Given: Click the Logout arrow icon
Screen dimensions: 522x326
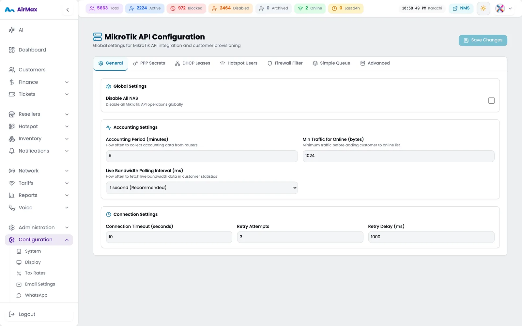Looking at the screenshot, I should pyautogui.click(x=12, y=314).
